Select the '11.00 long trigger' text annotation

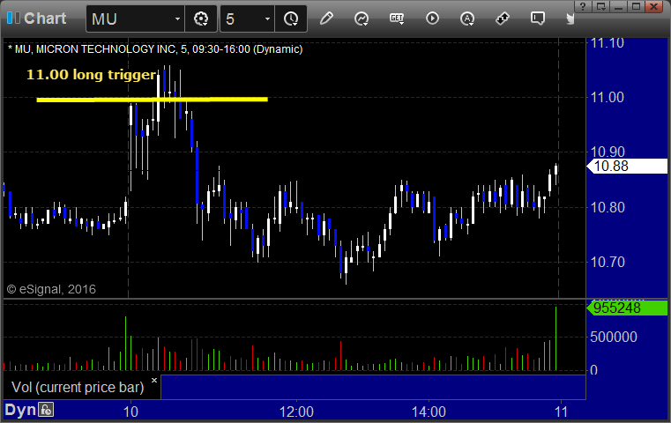91,75
